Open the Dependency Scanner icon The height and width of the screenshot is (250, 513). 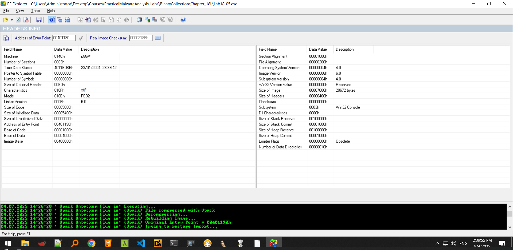147,20
